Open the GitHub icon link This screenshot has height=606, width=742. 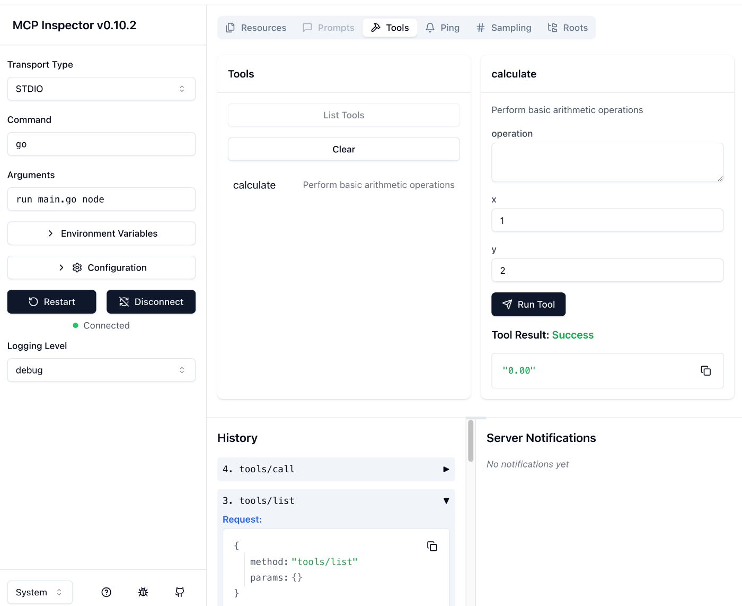click(x=180, y=592)
